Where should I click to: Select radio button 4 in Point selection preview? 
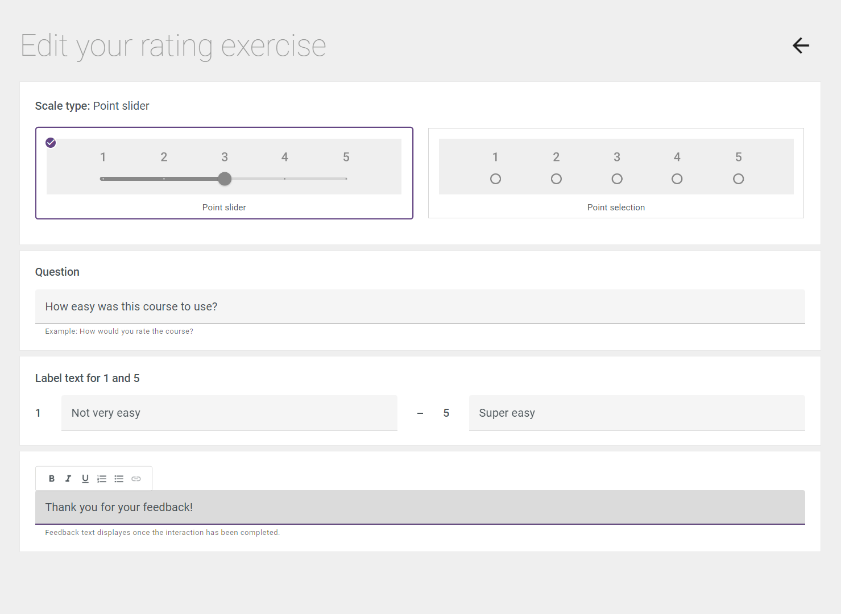pos(677,179)
